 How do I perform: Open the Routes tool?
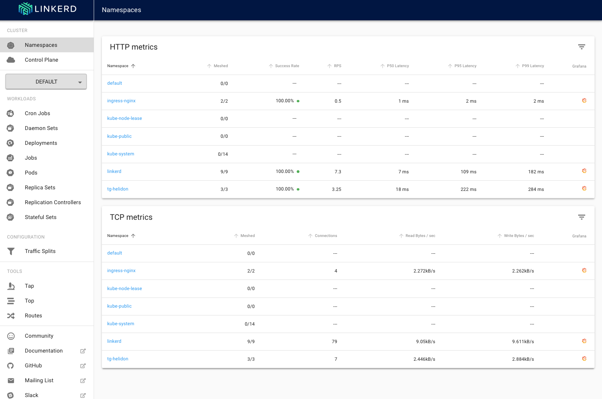pyautogui.click(x=47, y=316)
